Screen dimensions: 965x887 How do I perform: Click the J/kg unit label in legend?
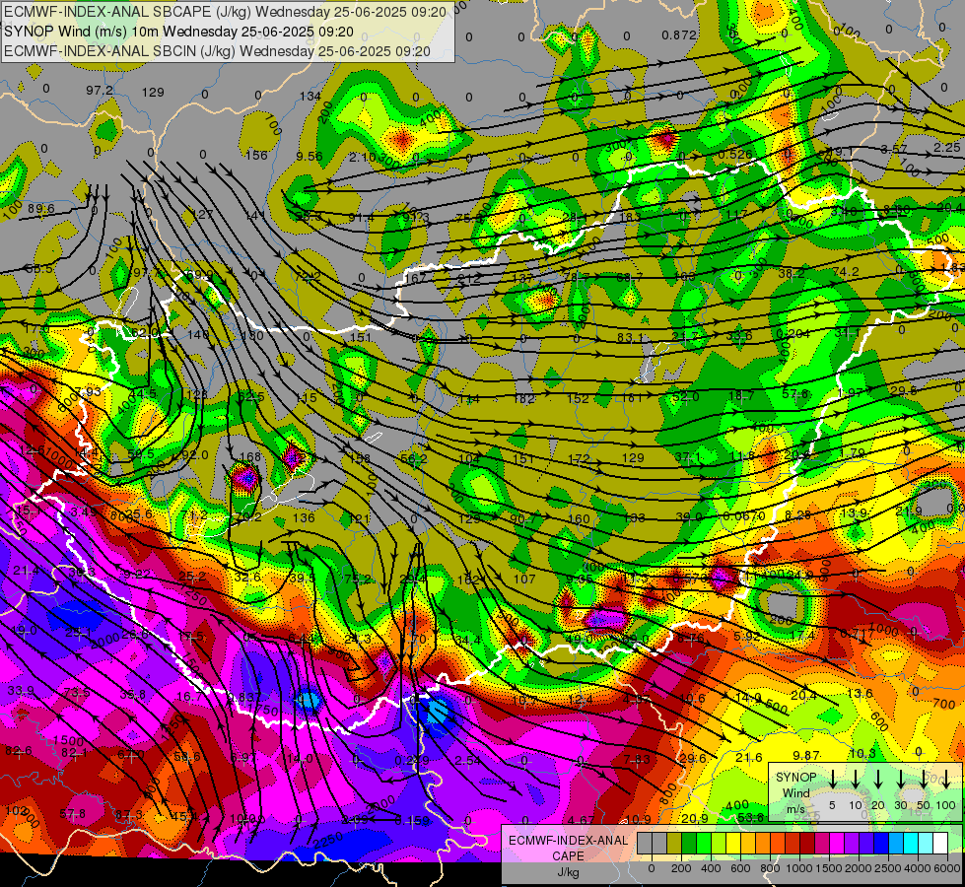point(568,872)
